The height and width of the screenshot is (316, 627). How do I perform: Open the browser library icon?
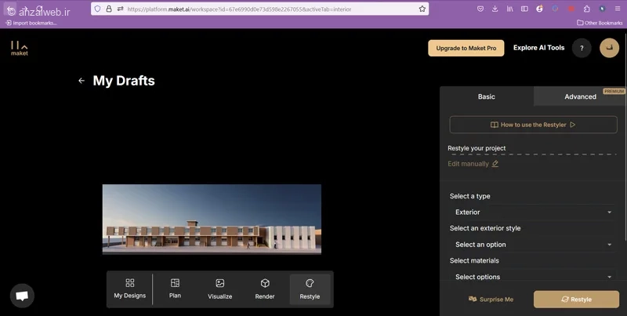click(x=509, y=9)
